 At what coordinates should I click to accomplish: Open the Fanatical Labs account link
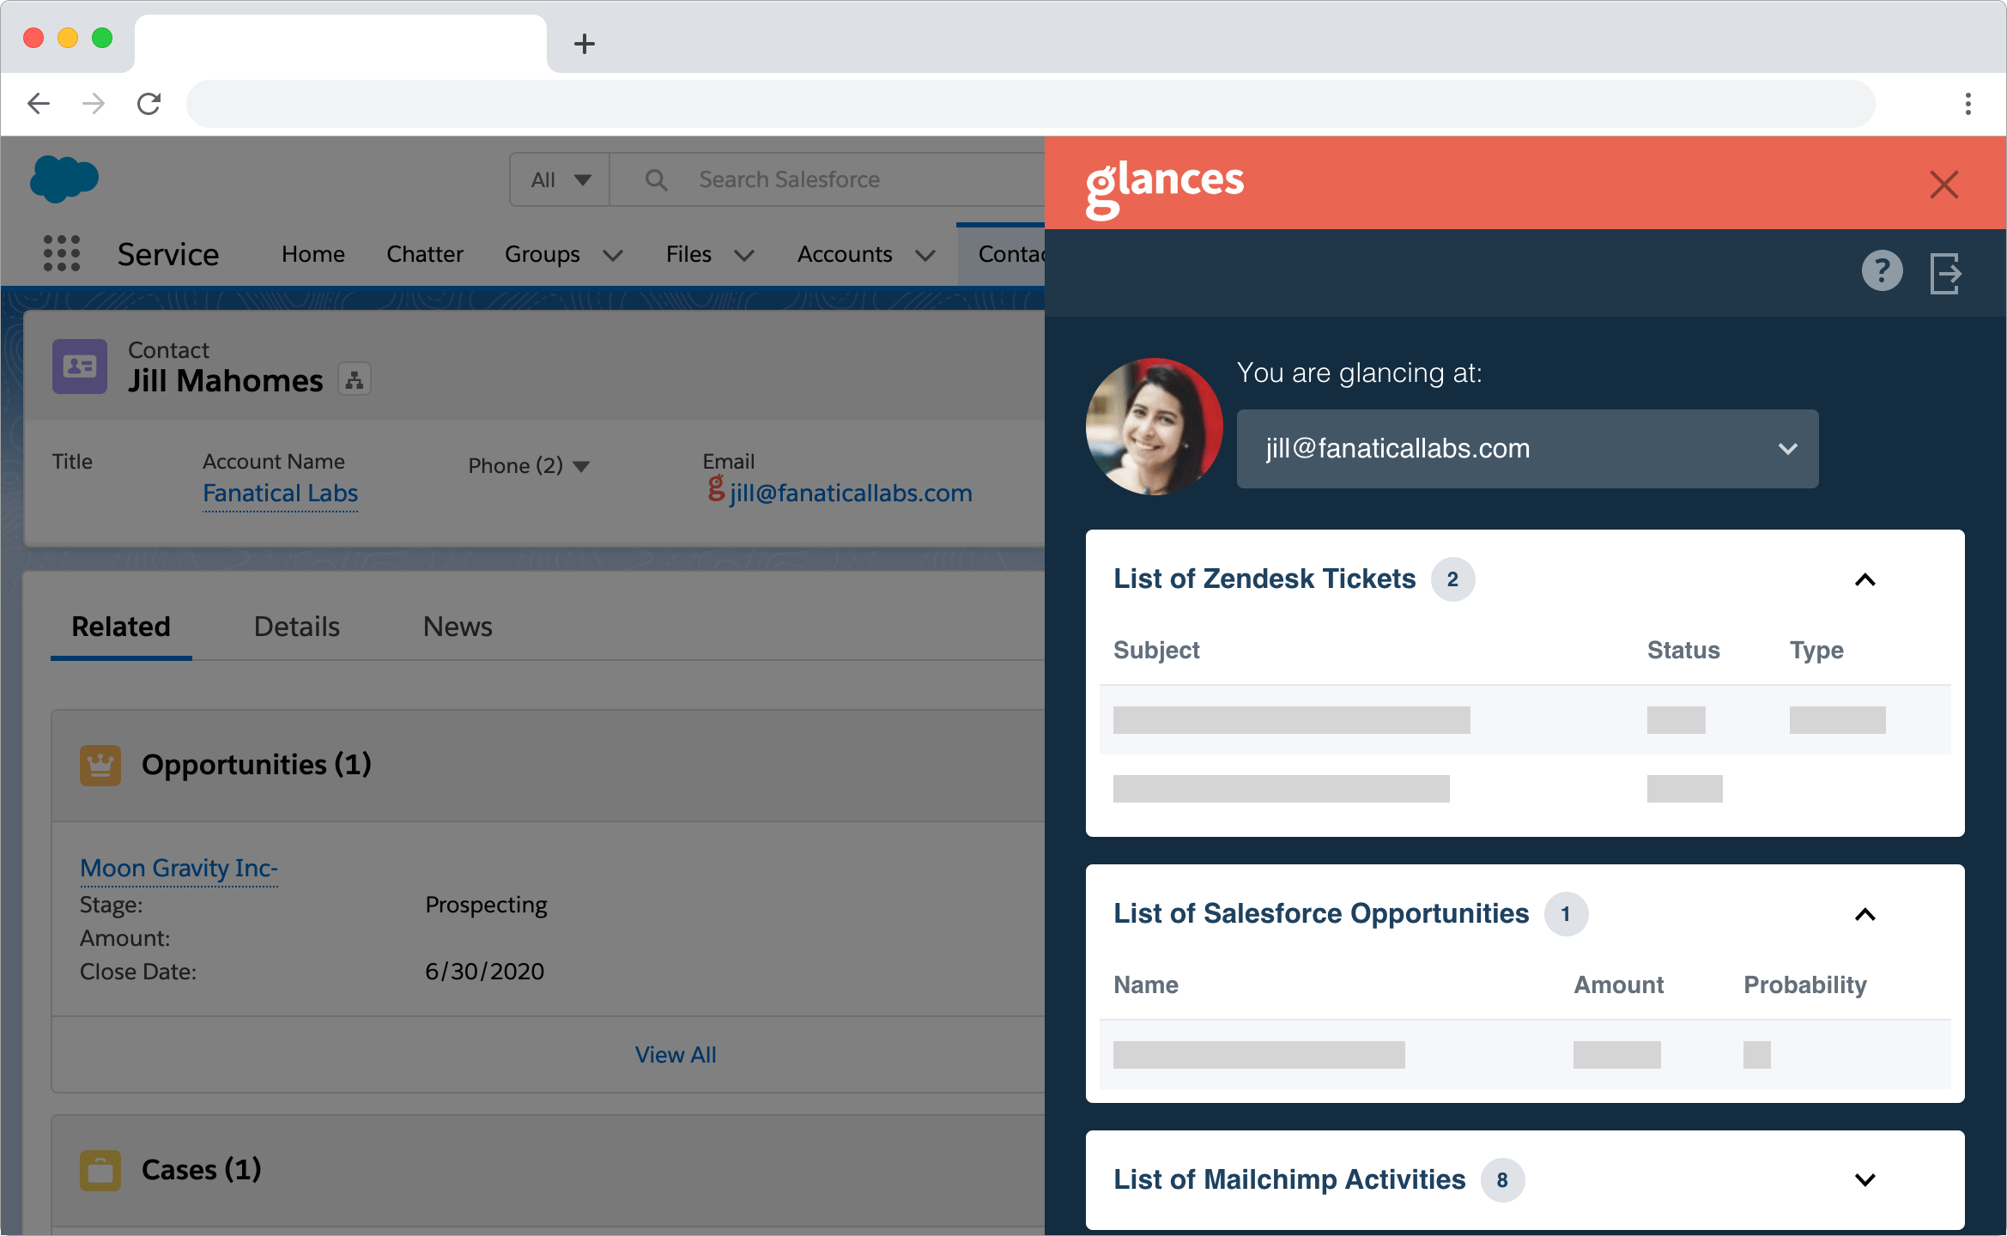(280, 494)
